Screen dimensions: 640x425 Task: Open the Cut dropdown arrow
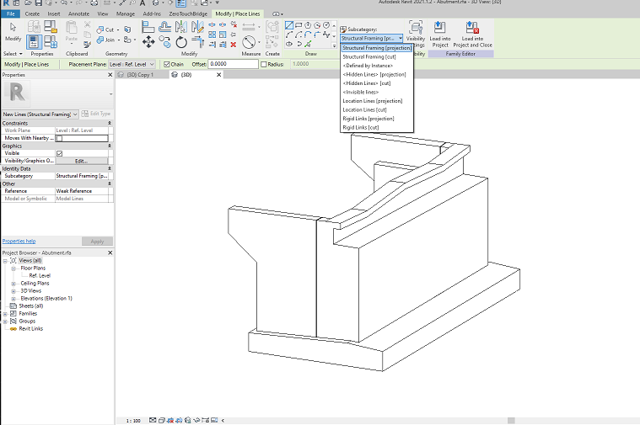point(118,29)
